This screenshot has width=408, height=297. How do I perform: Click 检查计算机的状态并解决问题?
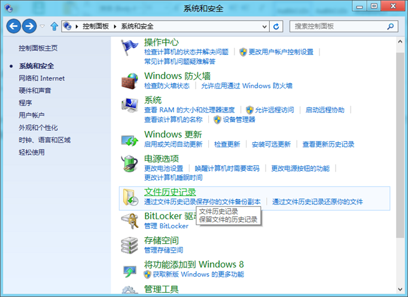(186, 52)
